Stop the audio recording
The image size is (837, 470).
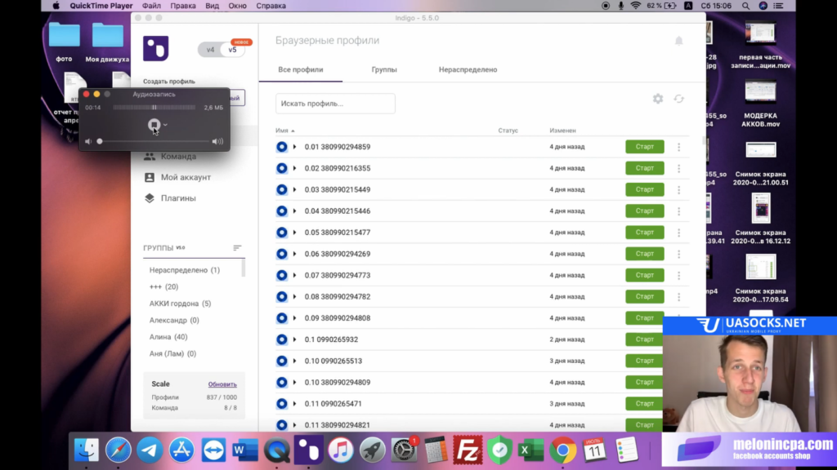154,125
